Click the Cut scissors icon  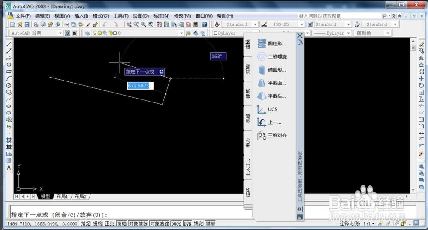[x=66, y=24]
